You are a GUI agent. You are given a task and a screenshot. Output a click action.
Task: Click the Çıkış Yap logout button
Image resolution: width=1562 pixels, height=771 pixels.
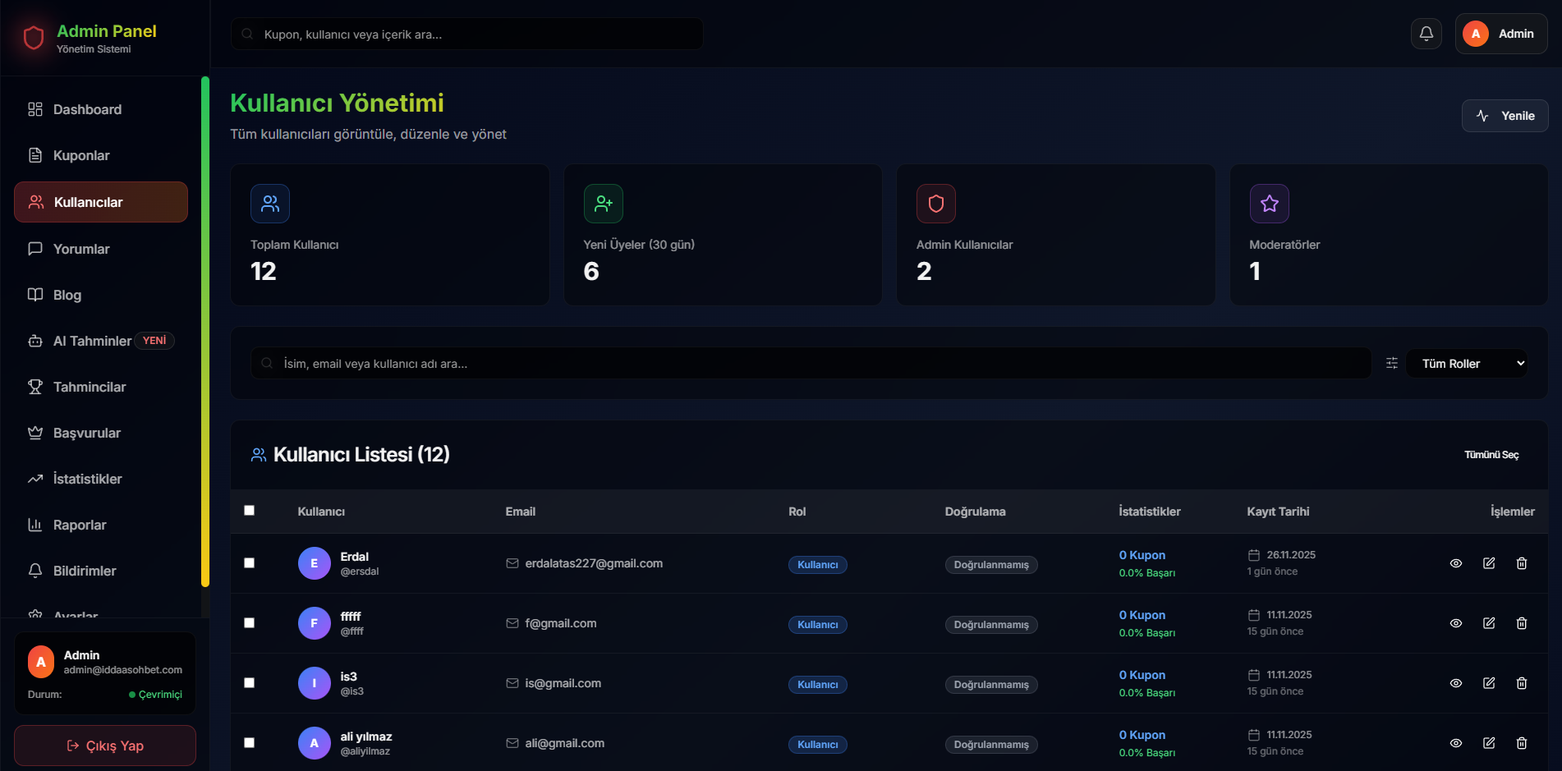point(104,746)
